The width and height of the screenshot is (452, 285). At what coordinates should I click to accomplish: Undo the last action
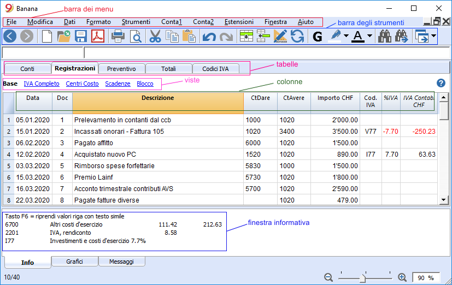(209, 37)
